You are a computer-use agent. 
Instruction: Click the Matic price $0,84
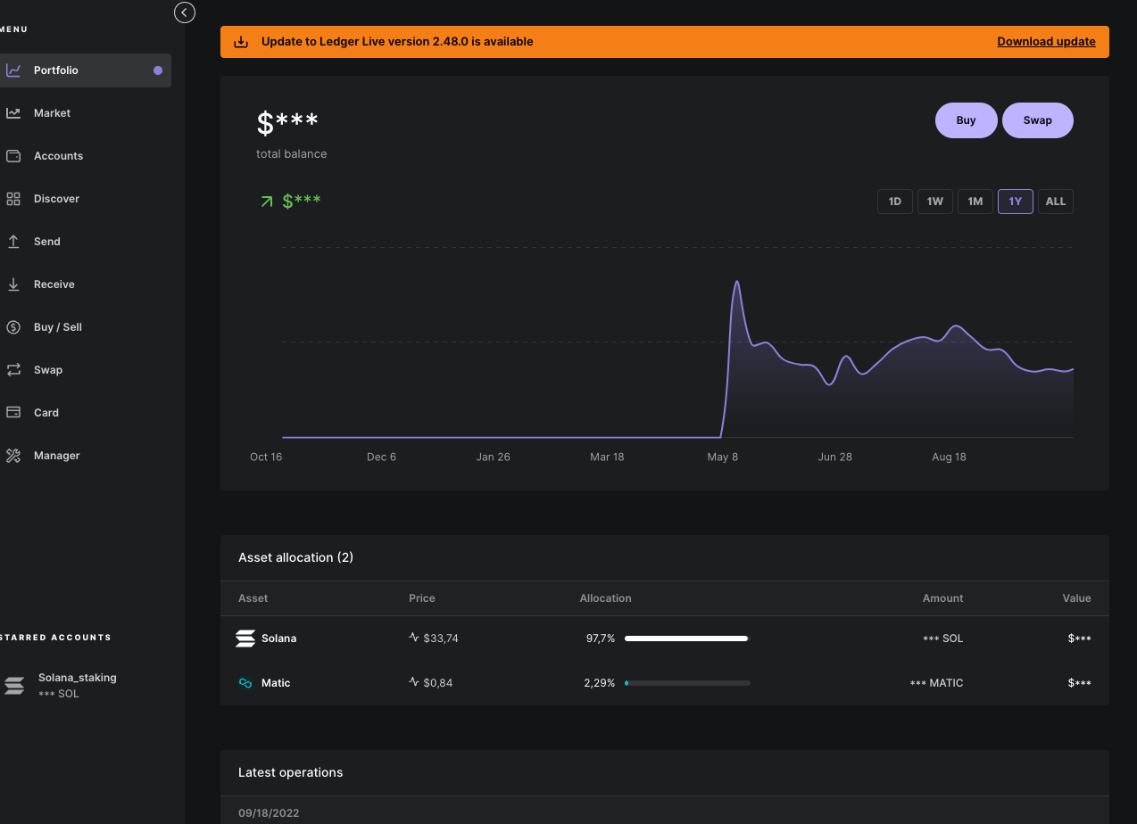point(438,683)
